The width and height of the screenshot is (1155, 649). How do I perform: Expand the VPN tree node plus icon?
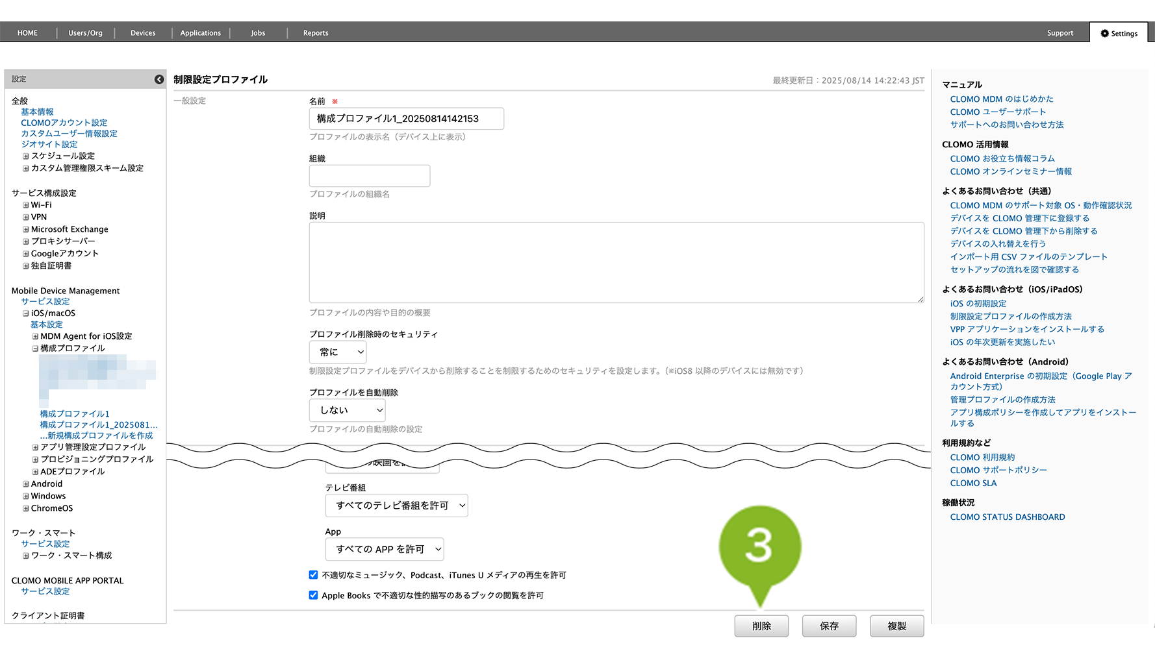coord(26,217)
